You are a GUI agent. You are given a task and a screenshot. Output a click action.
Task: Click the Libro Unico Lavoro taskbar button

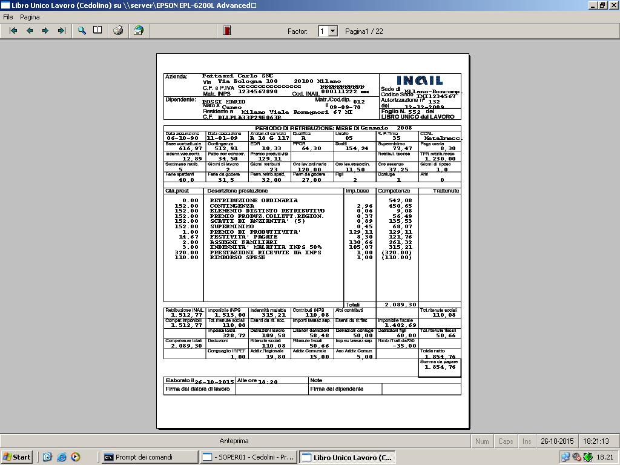point(347,457)
